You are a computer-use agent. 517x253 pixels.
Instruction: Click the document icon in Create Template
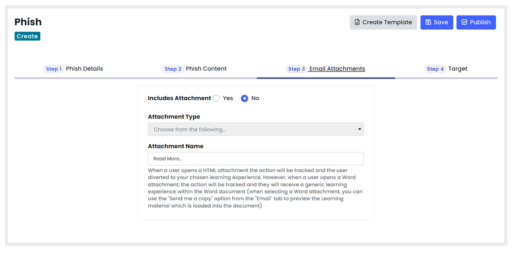(357, 22)
